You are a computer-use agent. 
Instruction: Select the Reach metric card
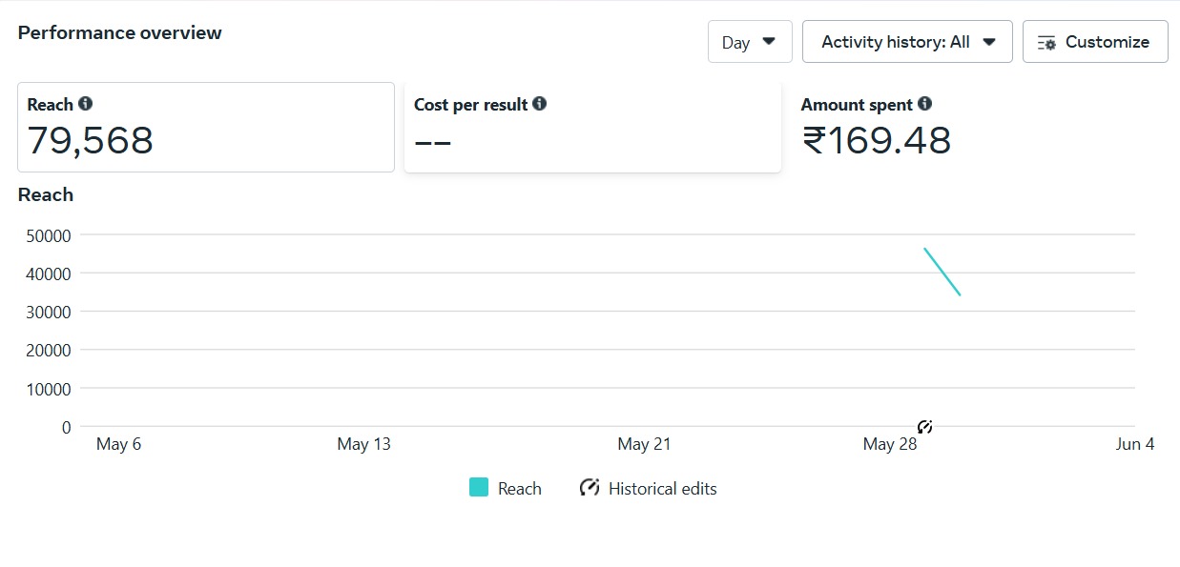click(x=205, y=128)
